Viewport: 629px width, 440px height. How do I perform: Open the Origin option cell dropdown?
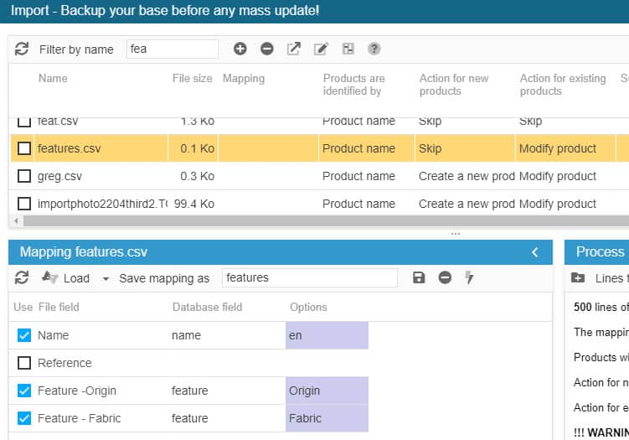pyautogui.click(x=327, y=391)
